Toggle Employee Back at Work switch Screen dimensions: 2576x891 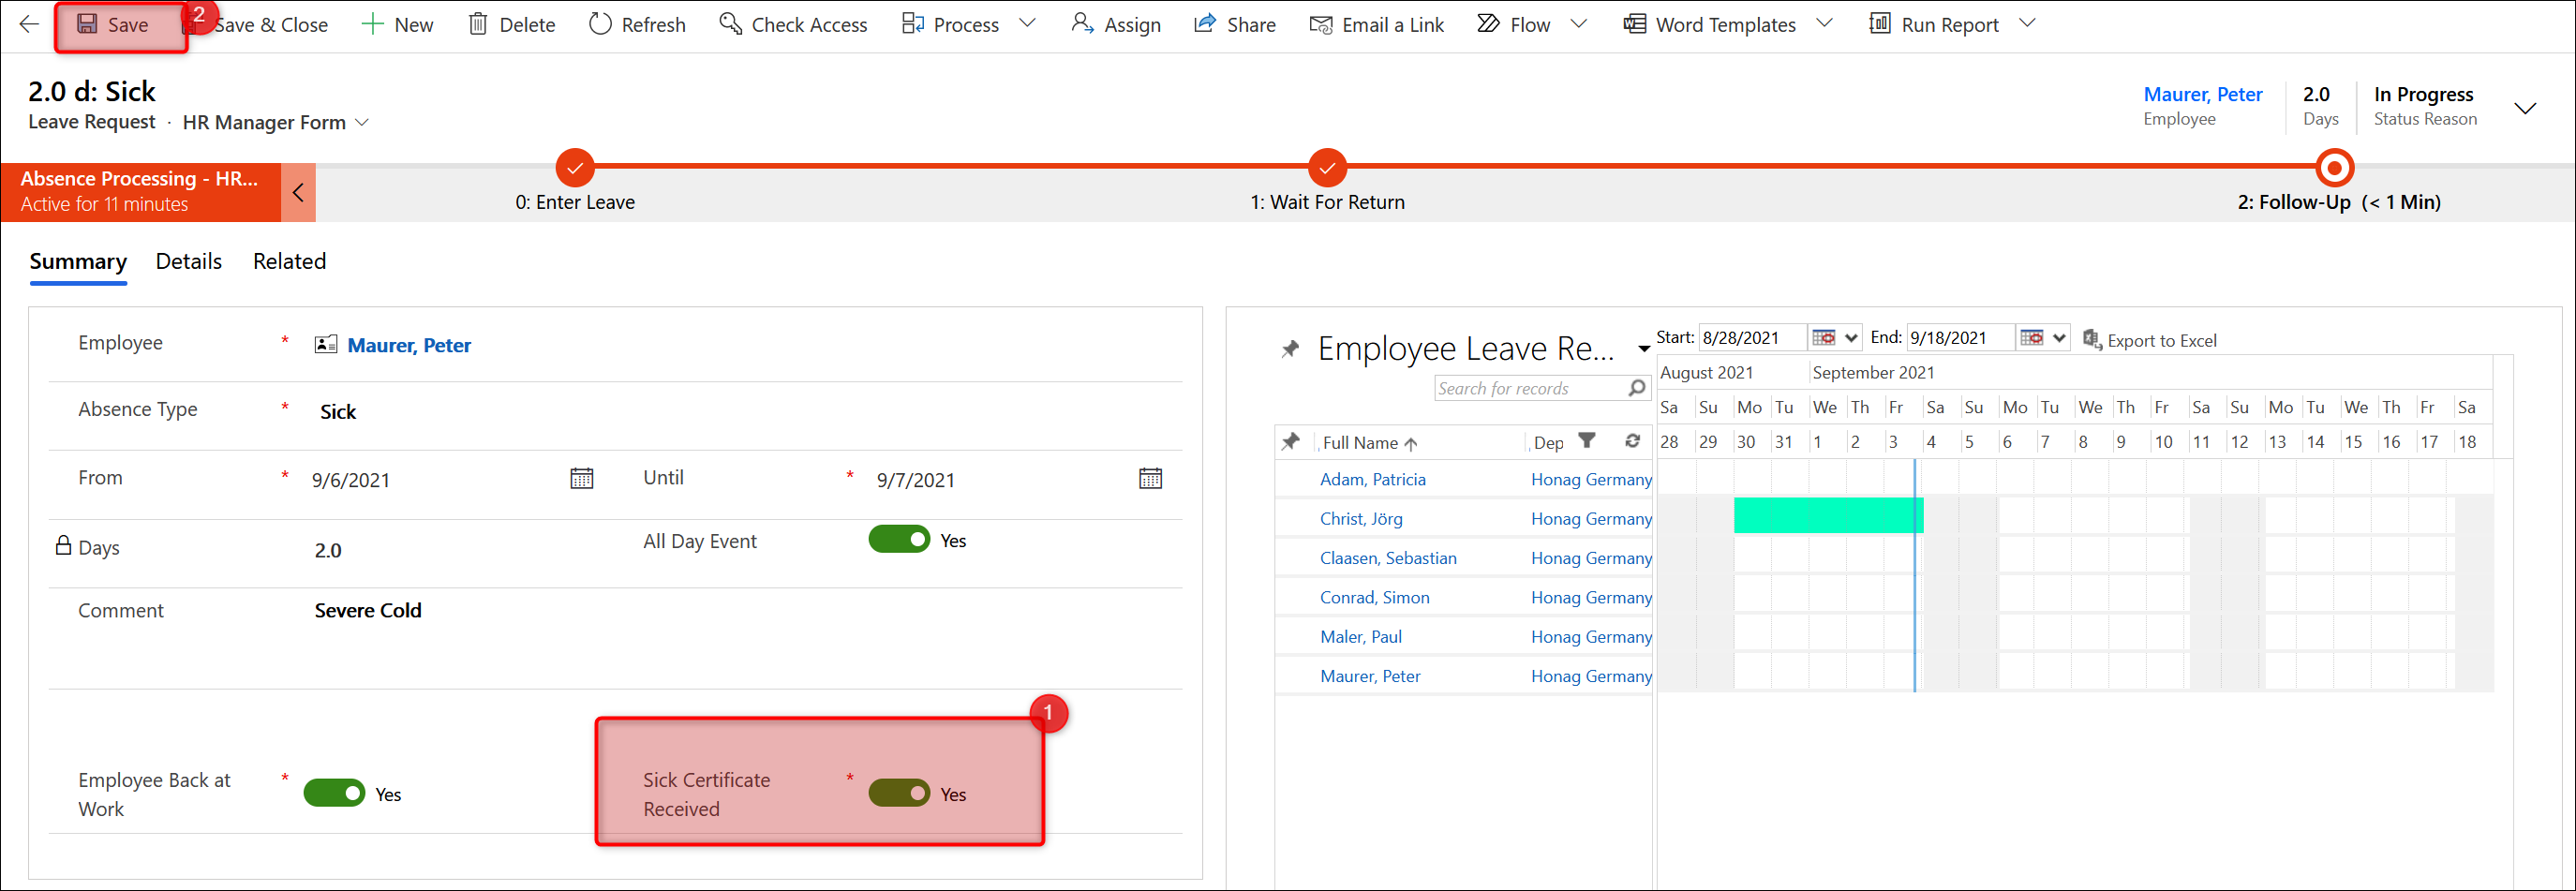(334, 794)
